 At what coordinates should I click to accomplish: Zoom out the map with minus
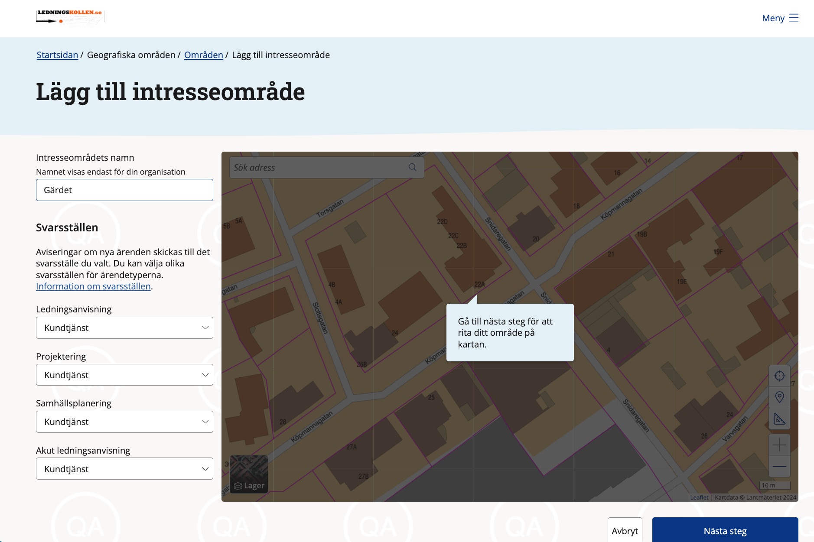point(779,467)
